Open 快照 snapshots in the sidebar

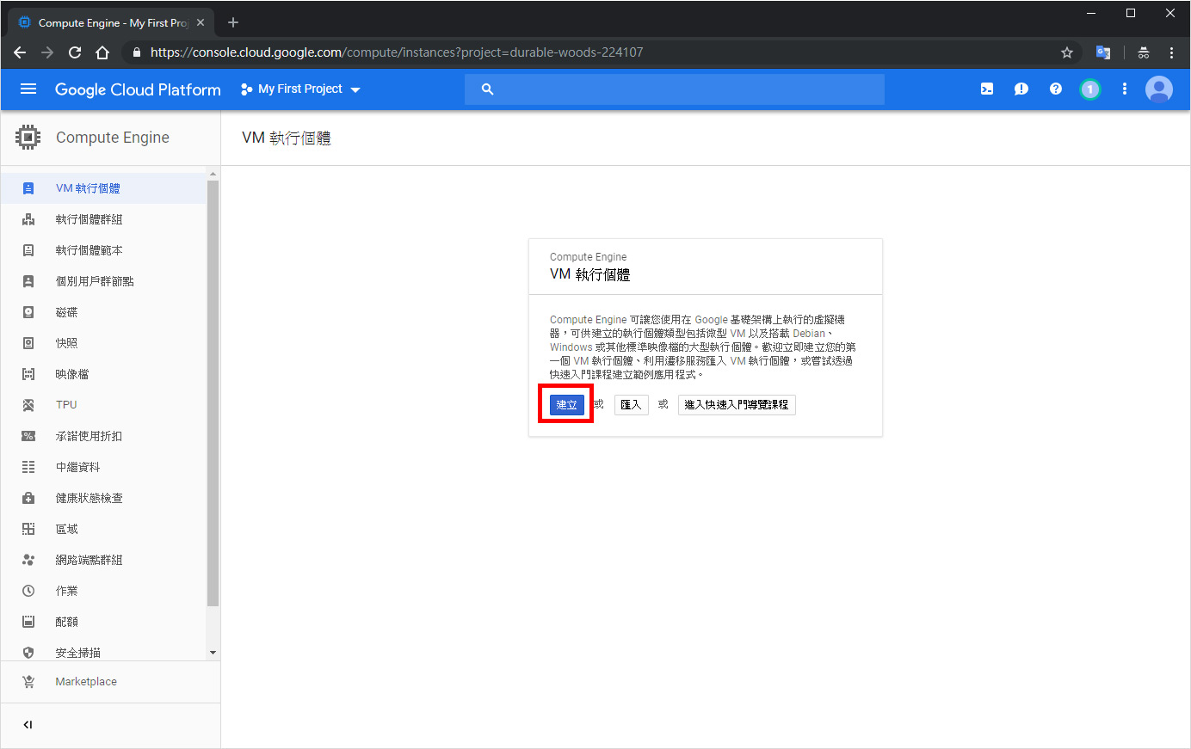click(x=103, y=343)
